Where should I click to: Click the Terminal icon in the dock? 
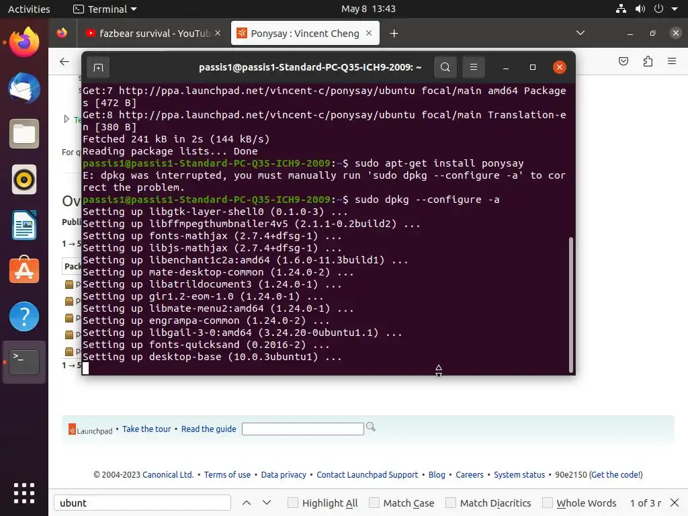point(24,362)
